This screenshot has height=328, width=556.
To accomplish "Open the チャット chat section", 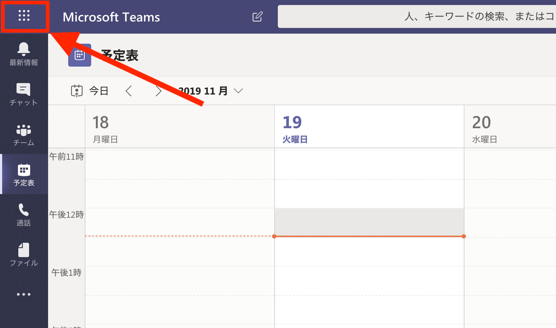I will (24, 94).
